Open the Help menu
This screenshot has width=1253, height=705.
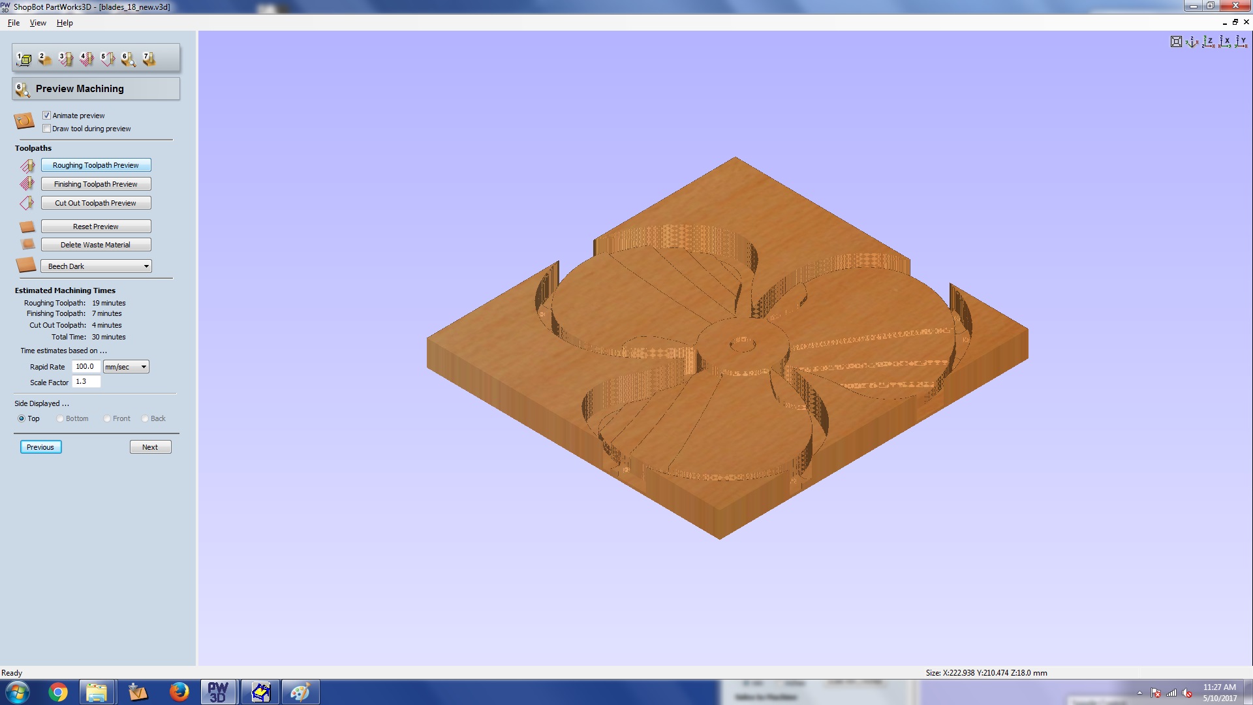65,23
